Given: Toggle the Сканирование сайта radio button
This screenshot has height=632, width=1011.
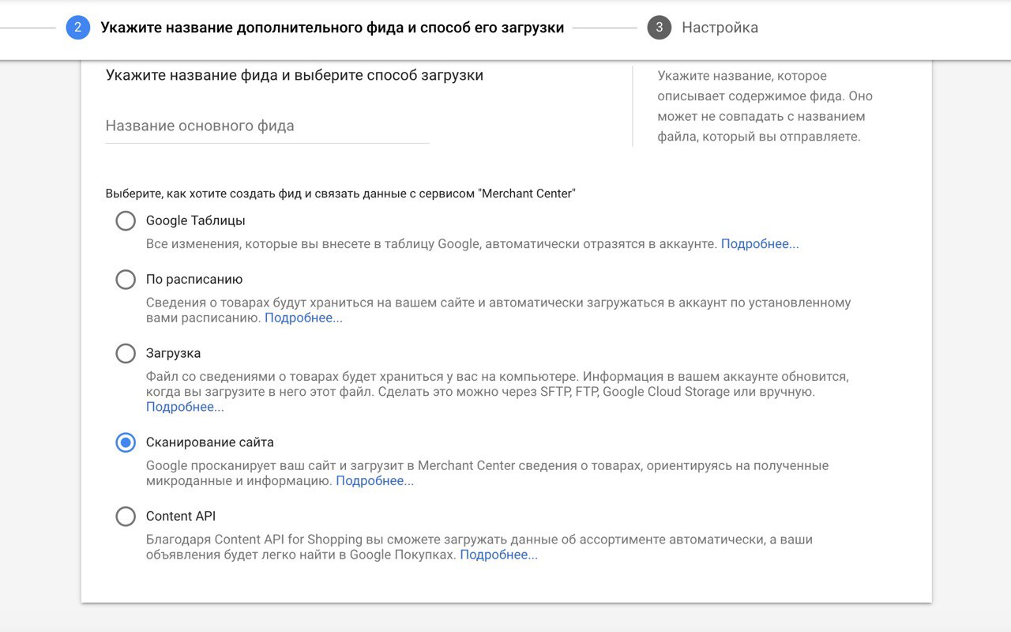Looking at the screenshot, I should (126, 442).
